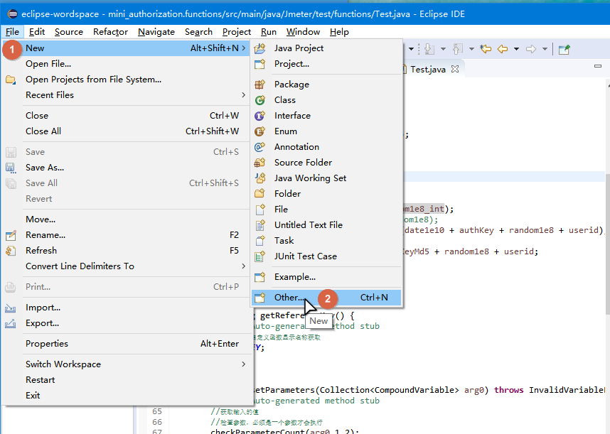Click the Java Project icon in New submenu
The height and width of the screenshot is (434, 610).
click(260, 48)
